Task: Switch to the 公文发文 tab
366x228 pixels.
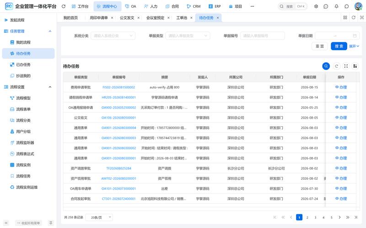Action: point(127,18)
